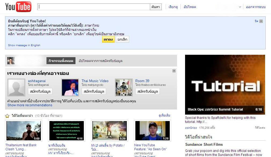The image size is (271, 157).
Task: Open the Thai Music Video channel picture
Action: [70, 87]
